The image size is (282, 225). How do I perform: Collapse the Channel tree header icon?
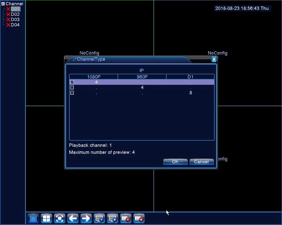pos(3,4)
